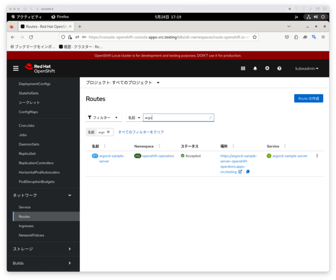Open the route location URL link
This screenshot has height=280, width=336.
(x=238, y=164)
